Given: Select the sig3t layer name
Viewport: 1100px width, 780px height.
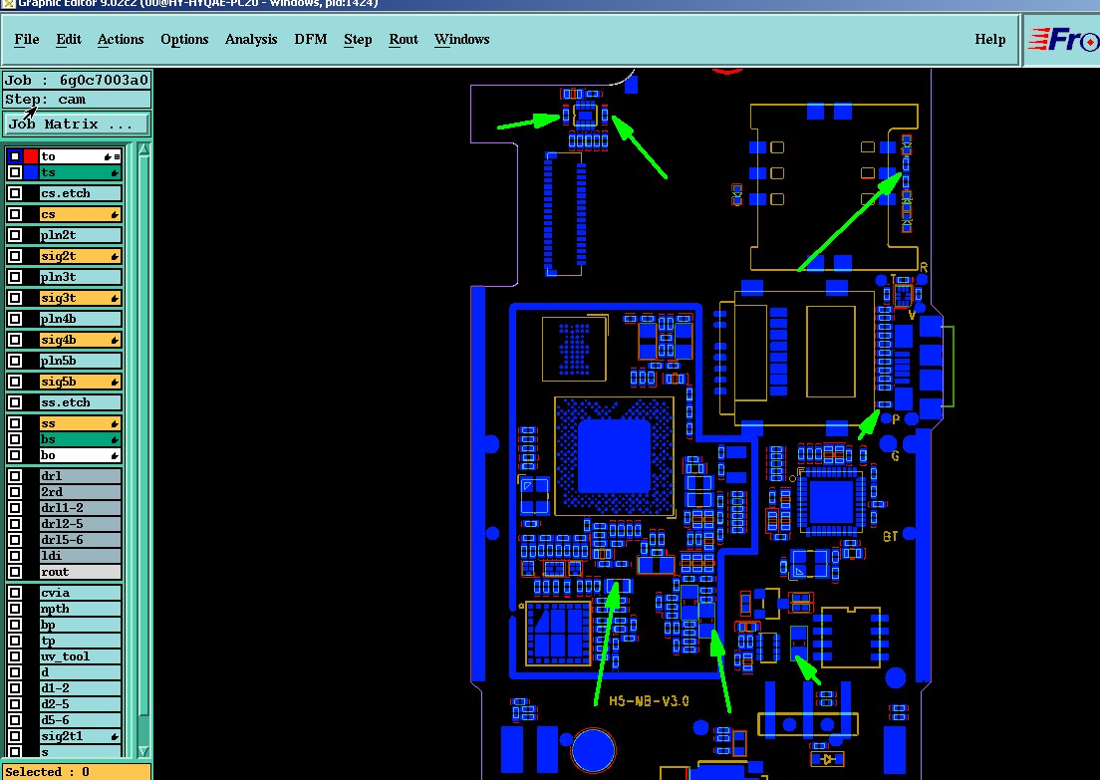Looking at the screenshot, I should (x=80, y=298).
